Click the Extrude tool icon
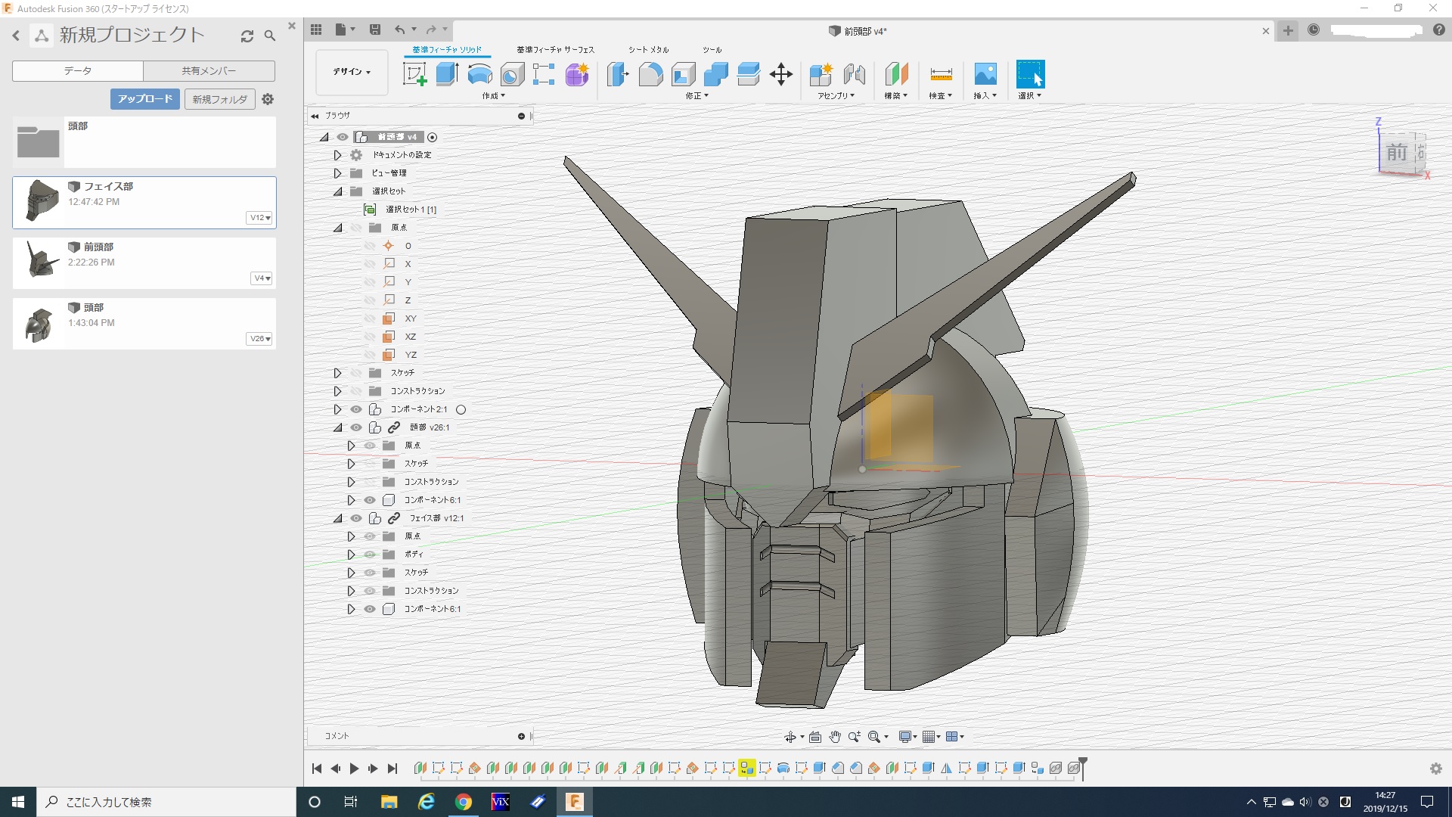This screenshot has width=1452, height=817. (x=447, y=74)
